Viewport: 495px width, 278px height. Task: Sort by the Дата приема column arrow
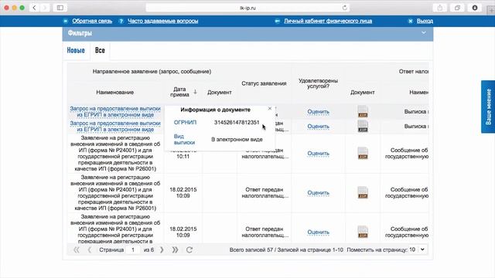coord(195,92)
